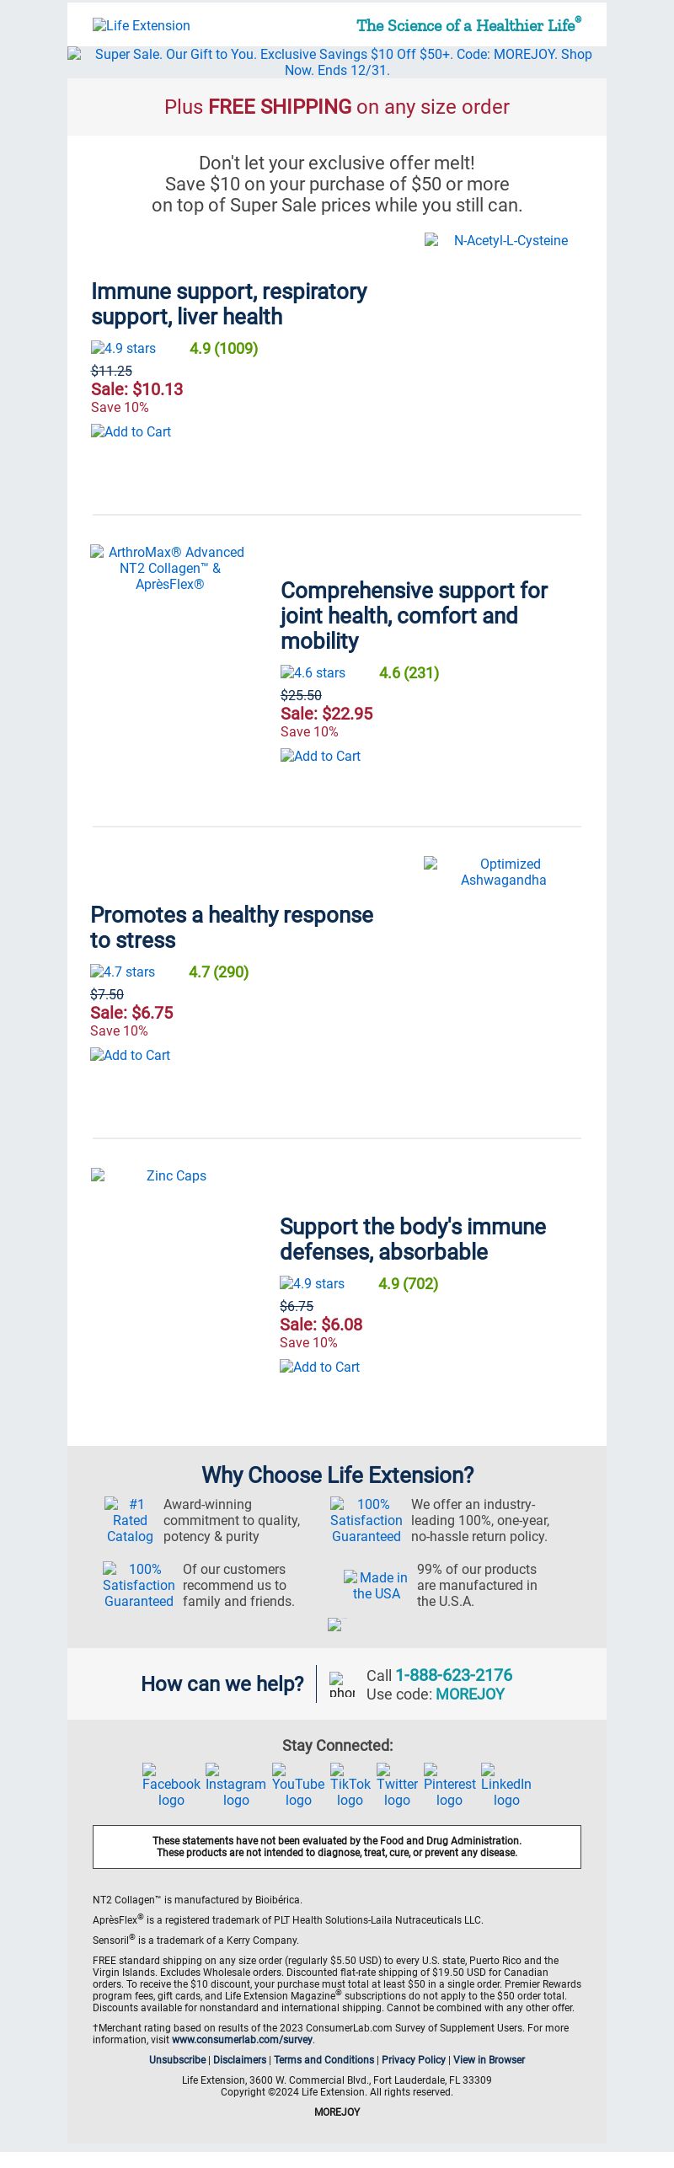Open View in Browser link
The image size is (674, 2168).
tap(489, 2059)
